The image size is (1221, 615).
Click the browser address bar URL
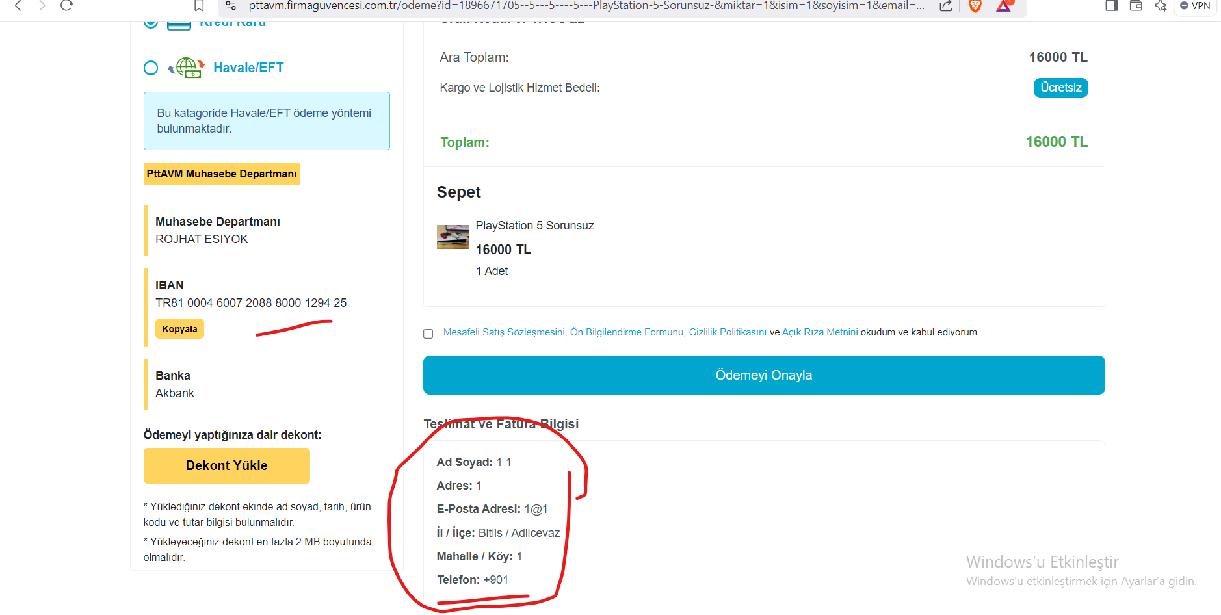pyautogui.click(x=586, y=6)
